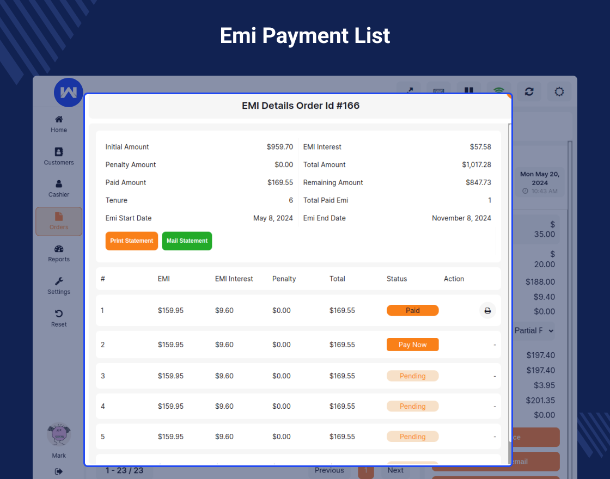This screenshot has width=610, height=479.
Task: Click the Print Statement button
Action: coord(131,241)
